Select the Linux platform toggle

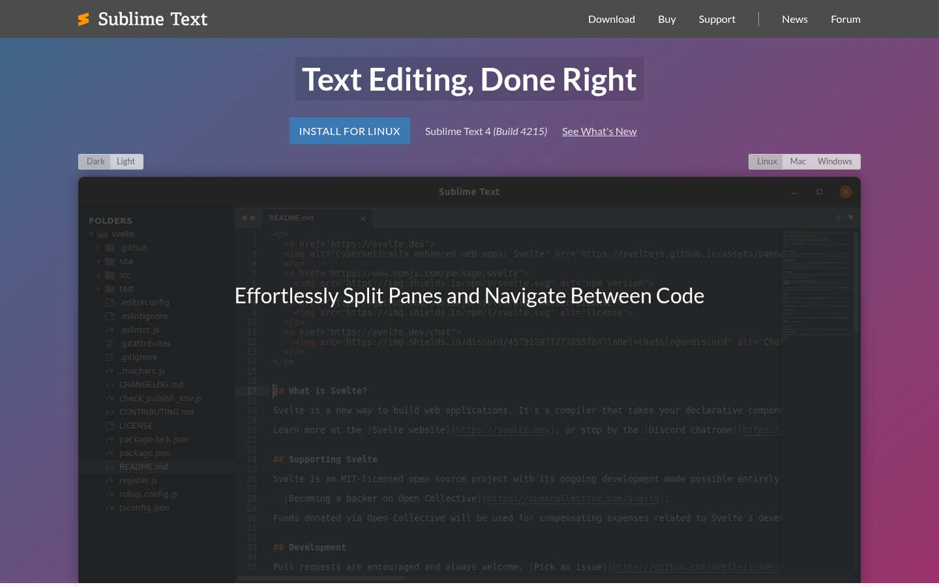pyautogui.click(x=767, y=162)
